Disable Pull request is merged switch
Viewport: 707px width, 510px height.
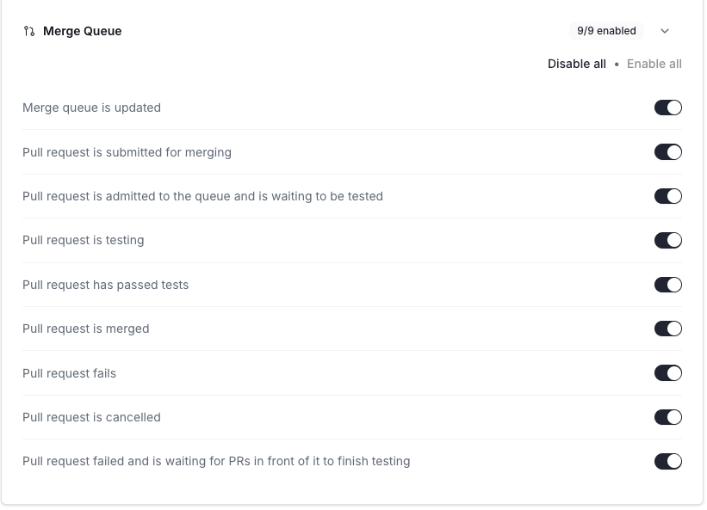(x=668, y=329)
